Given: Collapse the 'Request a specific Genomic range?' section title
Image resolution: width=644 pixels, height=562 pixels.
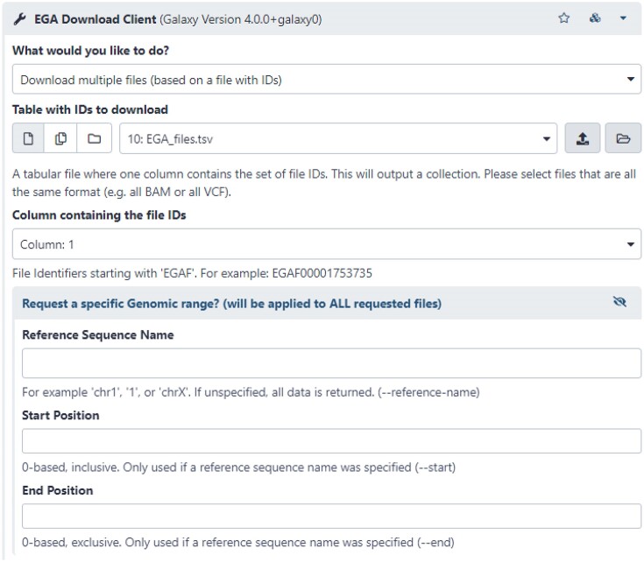Looking at the screenshot, I should [231, 304].
